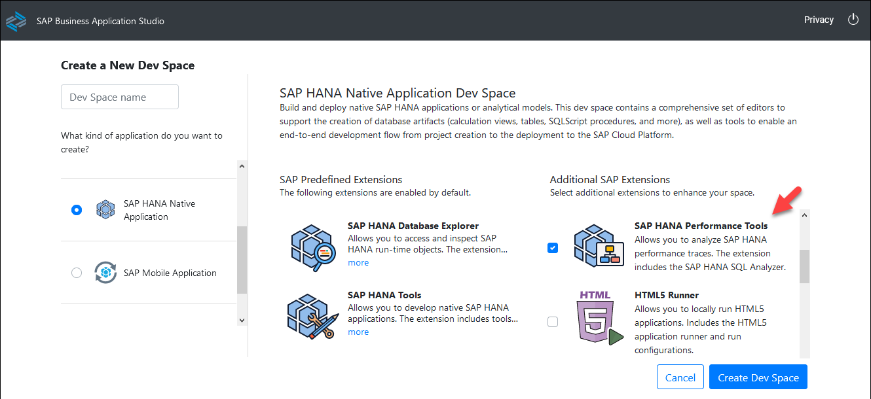This screenshot has width=871, height=399.
Task: Click the SAP HANA Native Application icon
Action: coord(105,210)
